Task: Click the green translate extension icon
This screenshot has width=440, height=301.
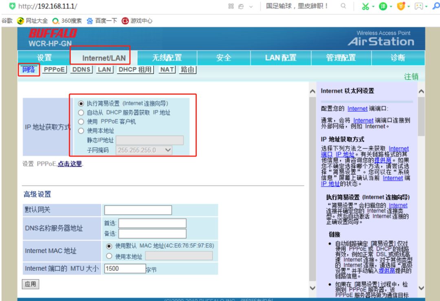Action: 383,6
